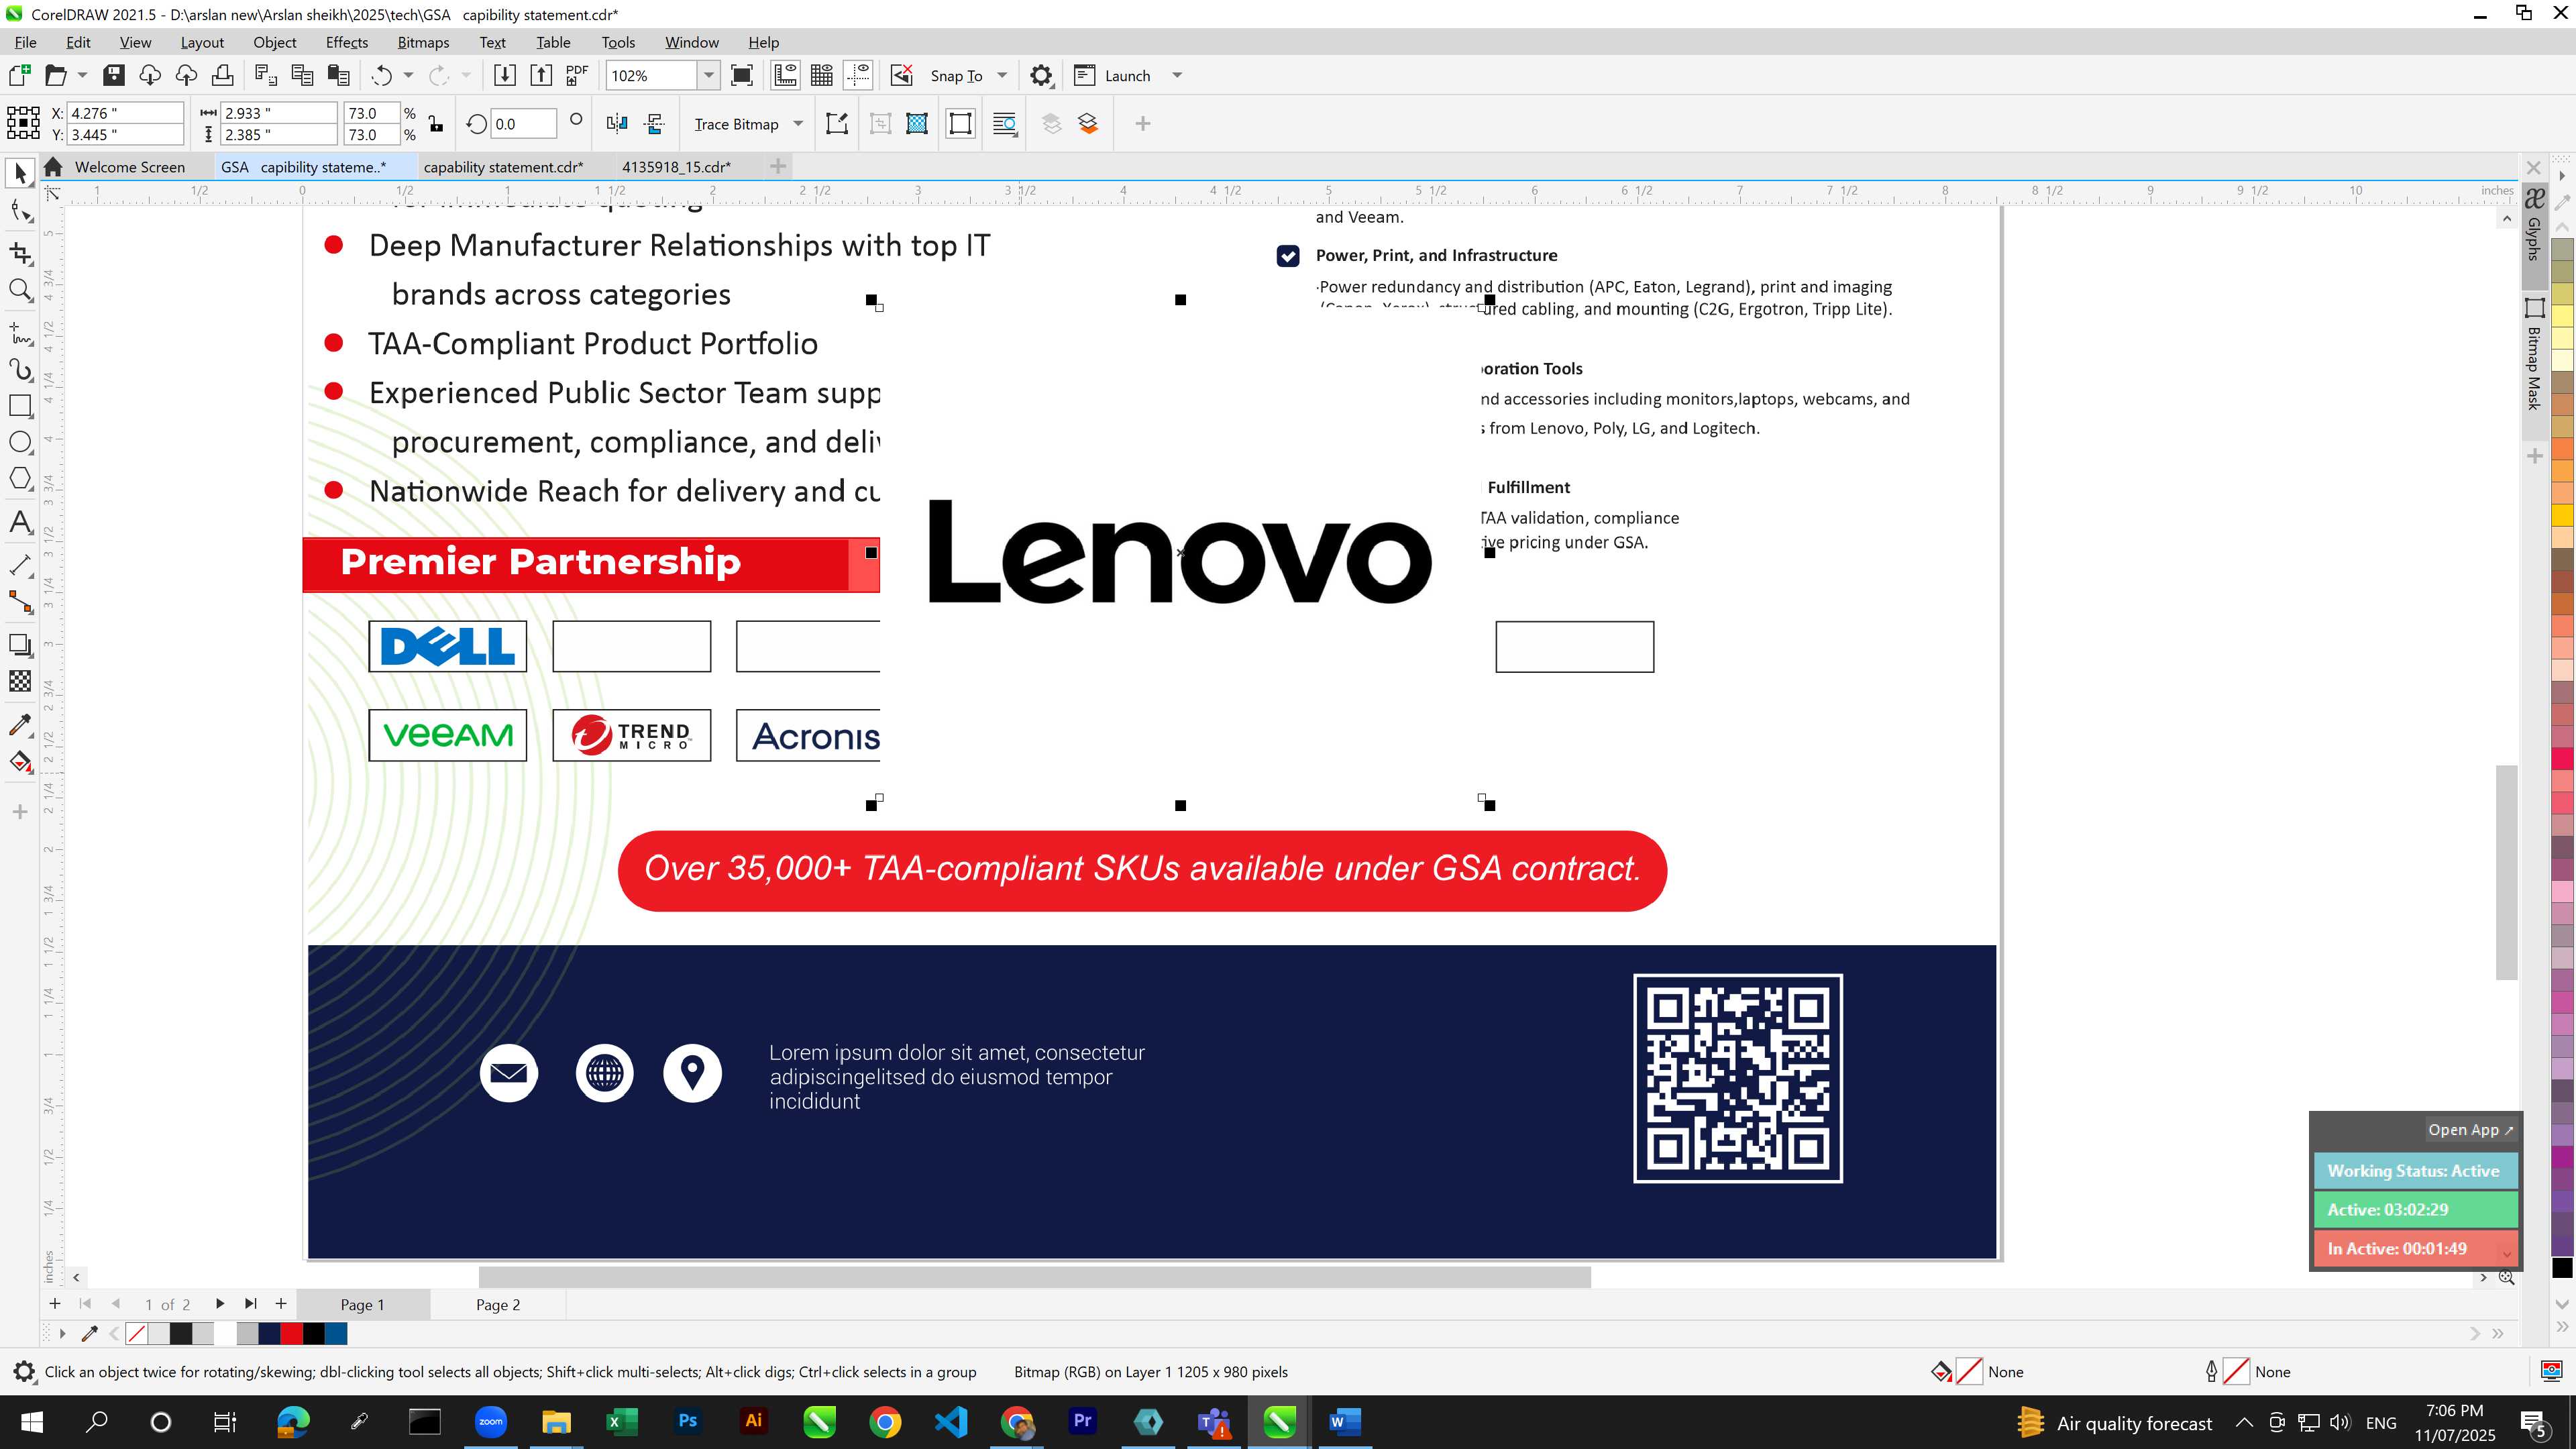Viewport: 2576px width, 1449px height.
Task: Click the Export icon
Action: (541, 76)
